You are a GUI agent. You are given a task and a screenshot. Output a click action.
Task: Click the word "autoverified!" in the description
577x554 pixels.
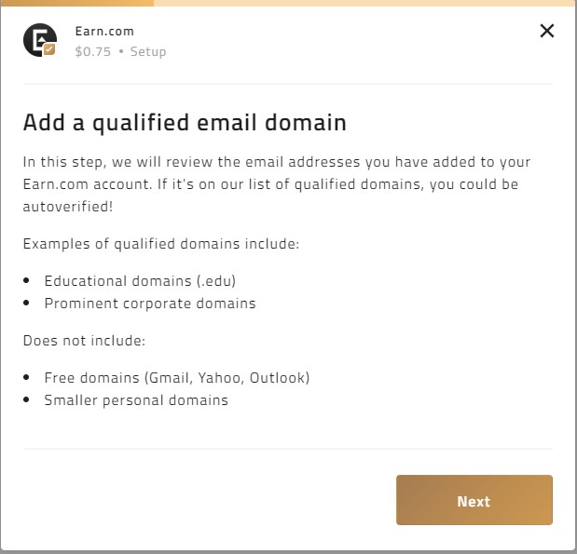[x=67, y=206]
